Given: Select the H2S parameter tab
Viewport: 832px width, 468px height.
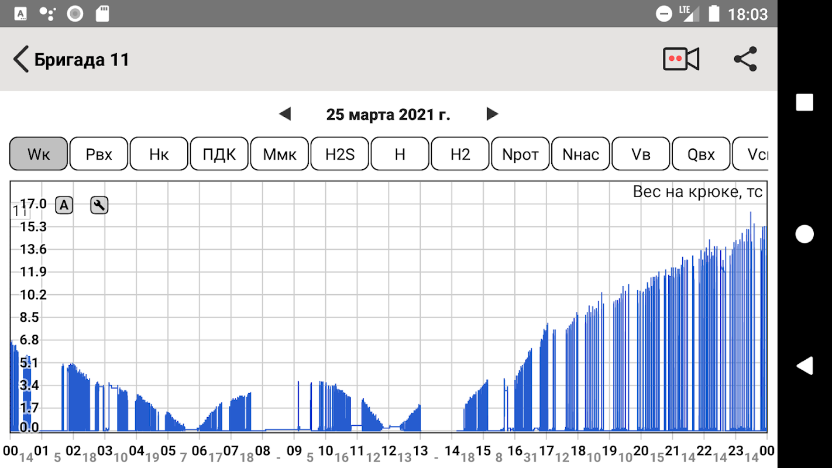Looking at the screenshot, I should [340, 154].
